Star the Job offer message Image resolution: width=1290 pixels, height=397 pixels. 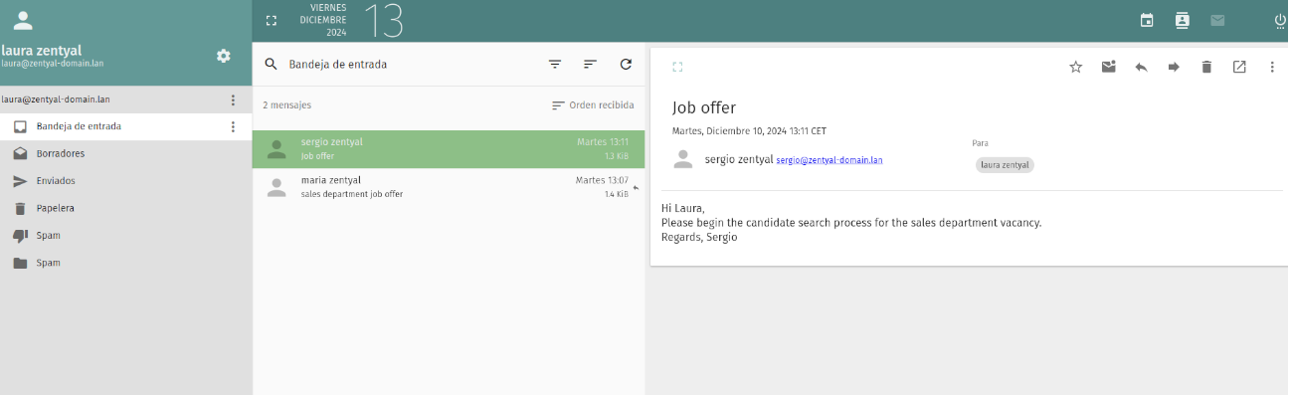click(1075, 67)
